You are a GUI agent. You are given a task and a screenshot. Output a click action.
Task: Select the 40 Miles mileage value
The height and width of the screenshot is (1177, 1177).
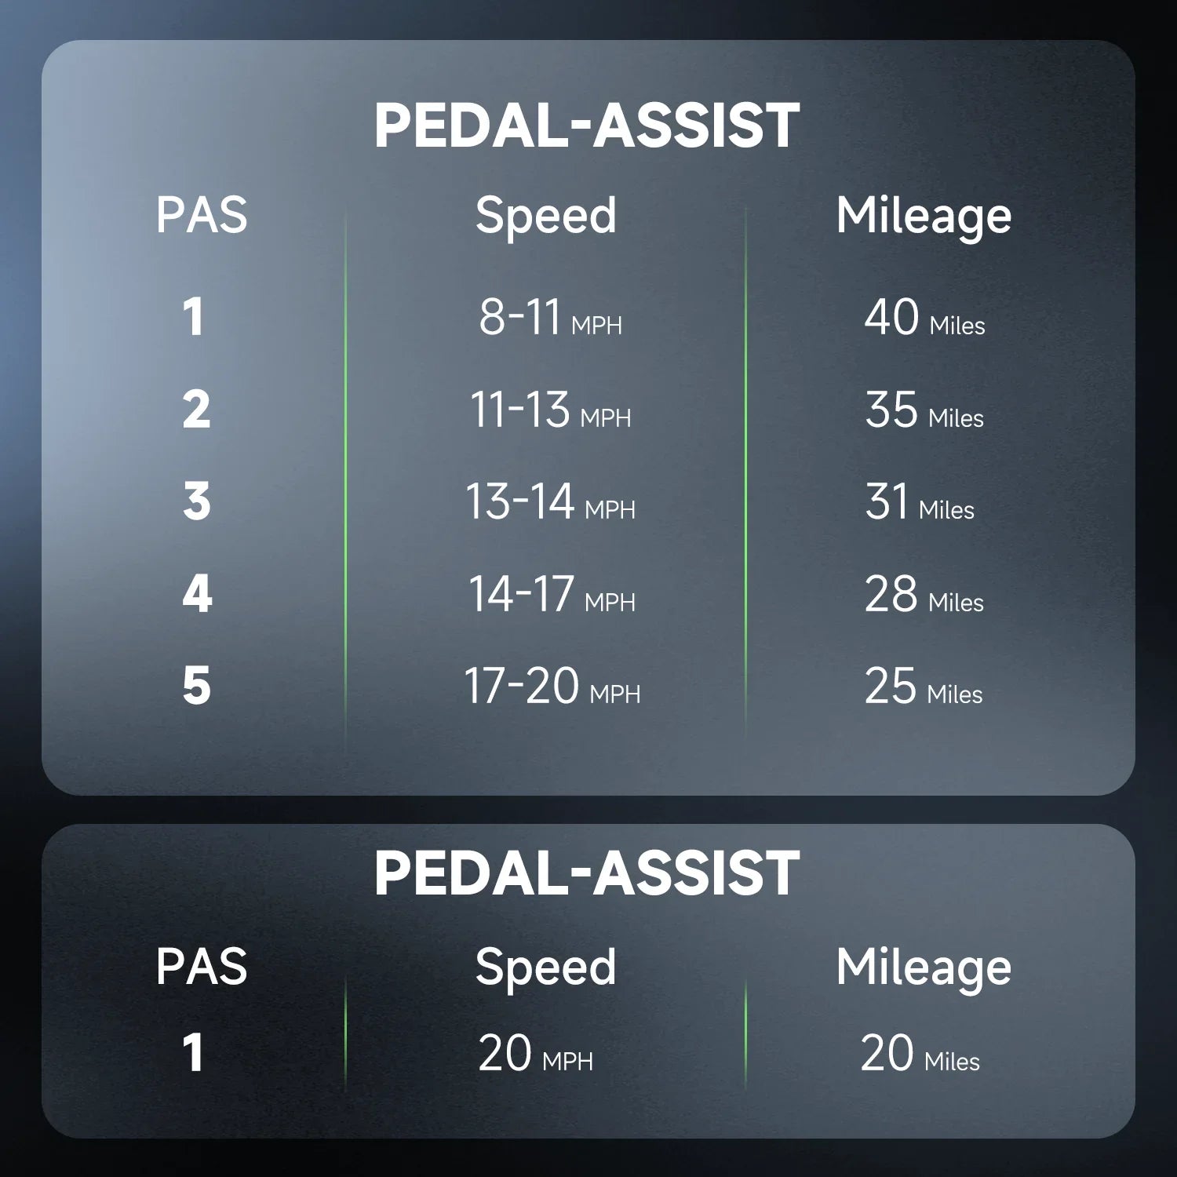click(924, 318)
